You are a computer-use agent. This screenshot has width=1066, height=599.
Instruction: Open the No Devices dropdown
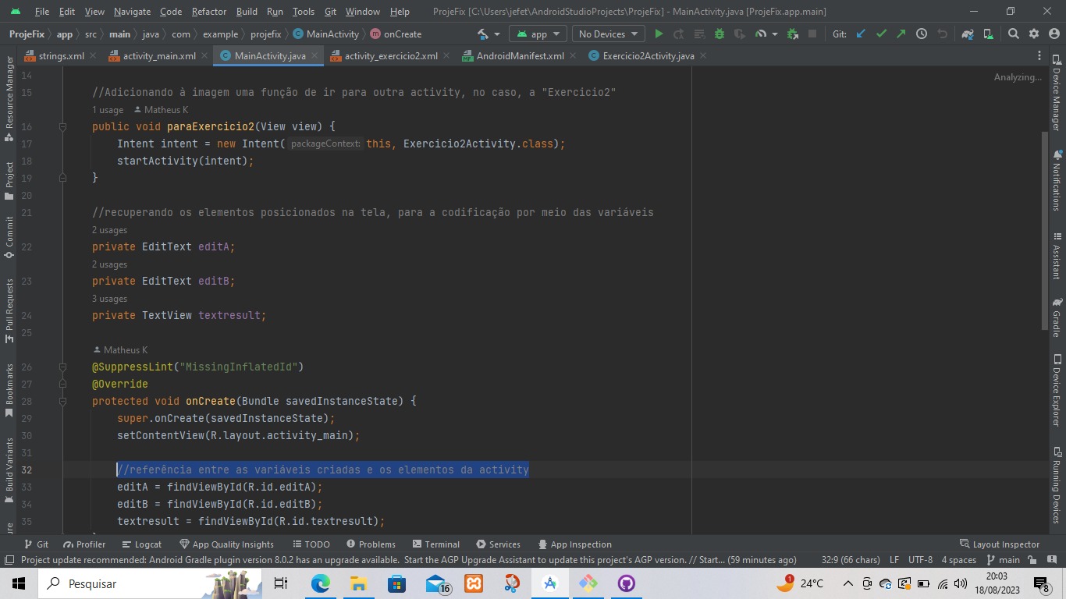pos(607,34)
